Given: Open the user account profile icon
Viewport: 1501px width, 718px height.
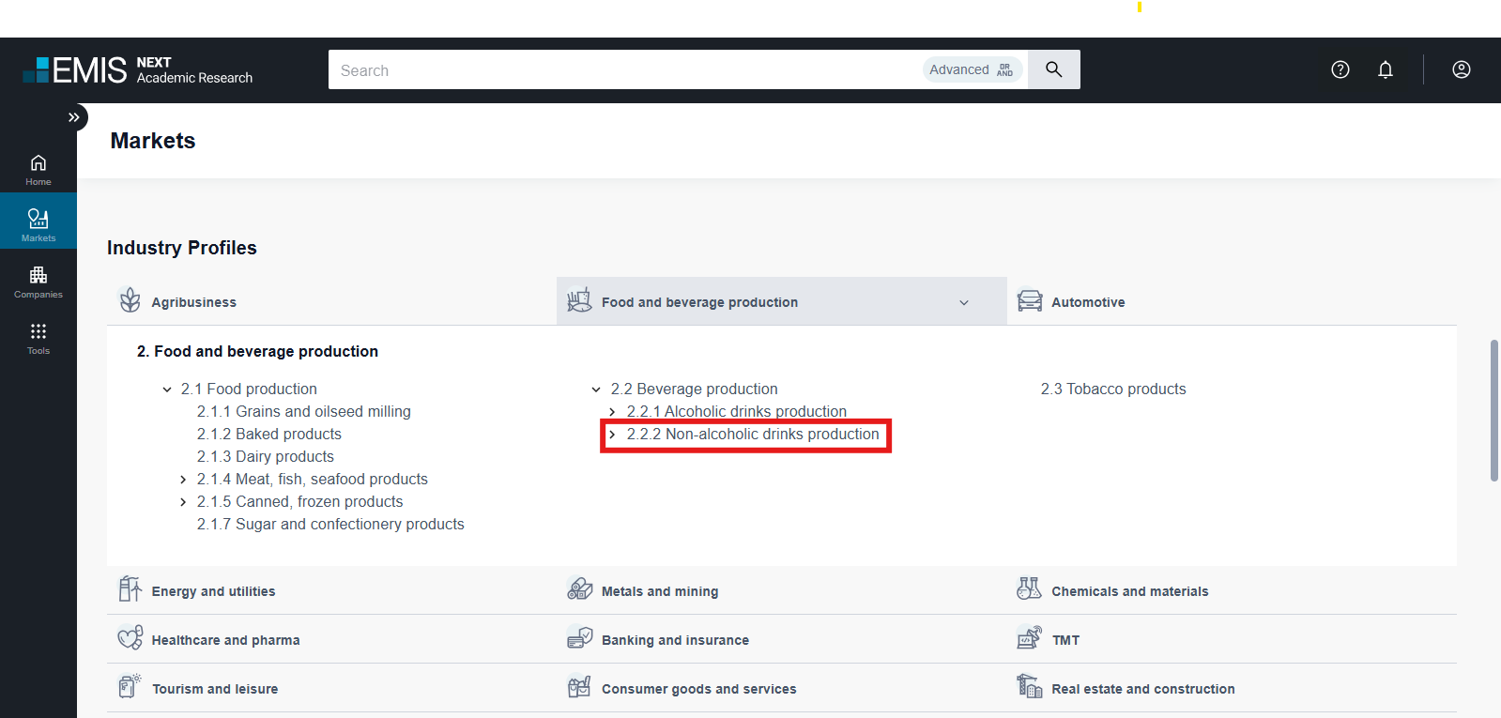Looking at the screenshot, I should click(x=1461, y=69).
